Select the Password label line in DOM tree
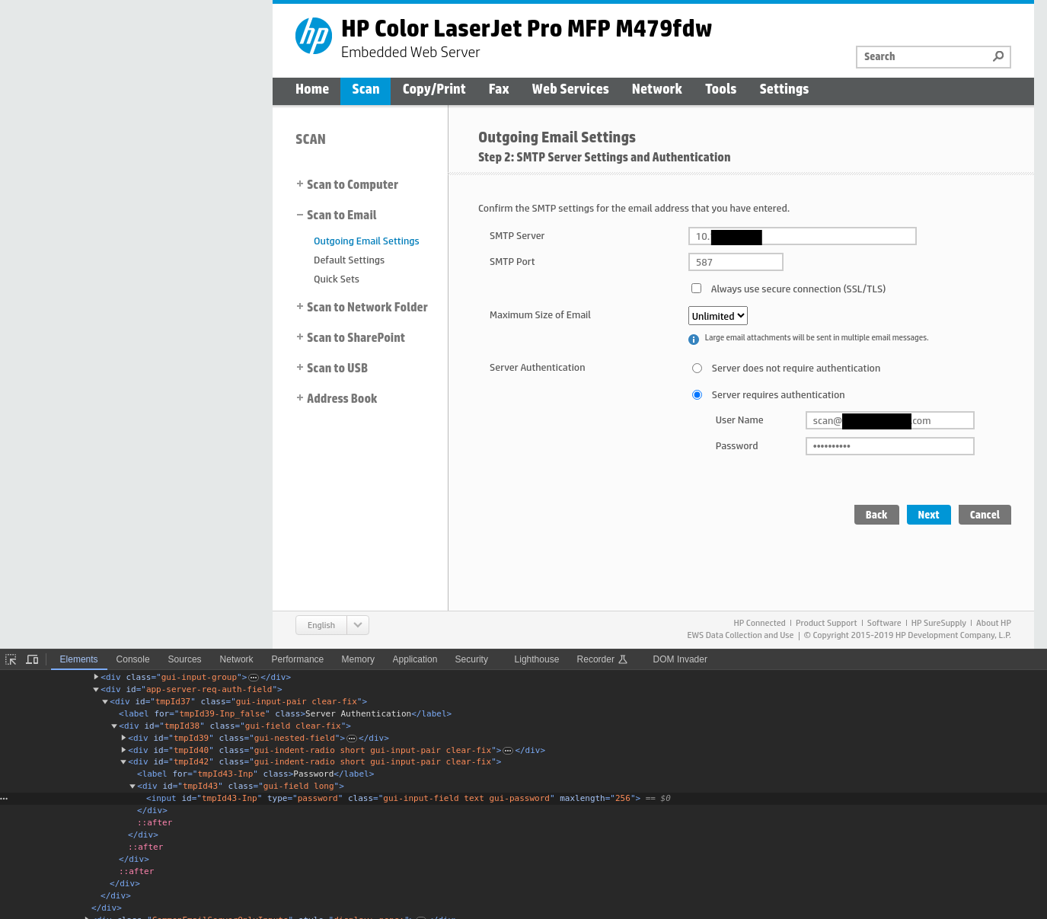The height and width of the screenshot is (919, 1047). coord(255,774)
